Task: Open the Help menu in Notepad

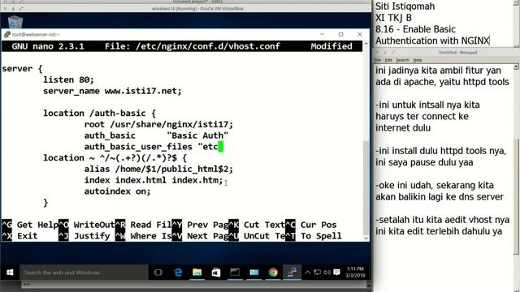Action: coord(418,60)
